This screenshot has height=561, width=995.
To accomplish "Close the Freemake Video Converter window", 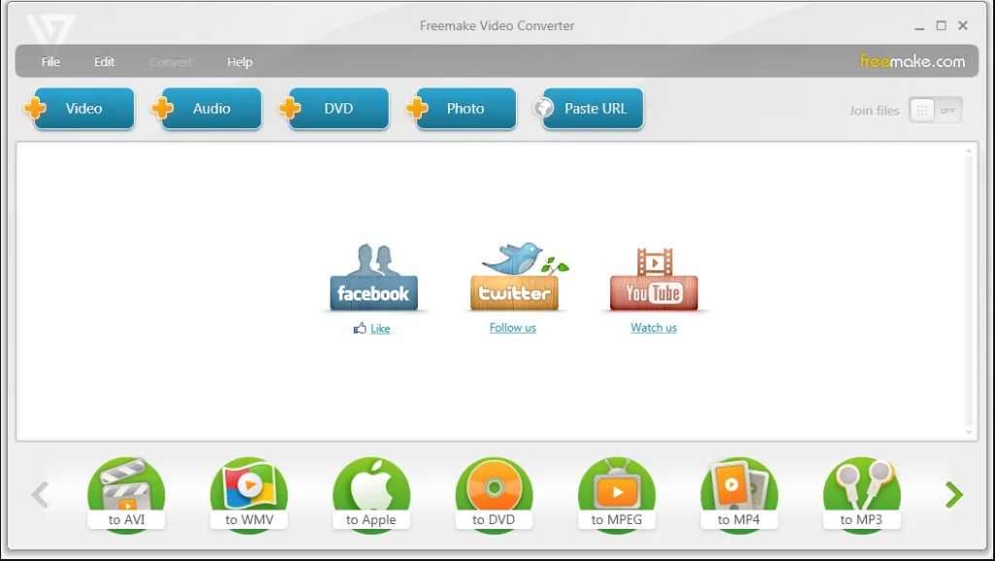I will 963,25.
